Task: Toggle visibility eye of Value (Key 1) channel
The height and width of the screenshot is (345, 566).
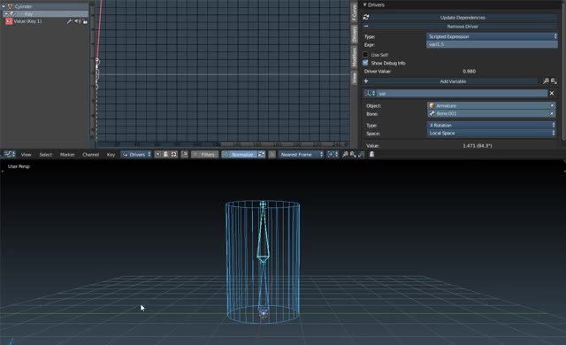Action: [9, 21]
